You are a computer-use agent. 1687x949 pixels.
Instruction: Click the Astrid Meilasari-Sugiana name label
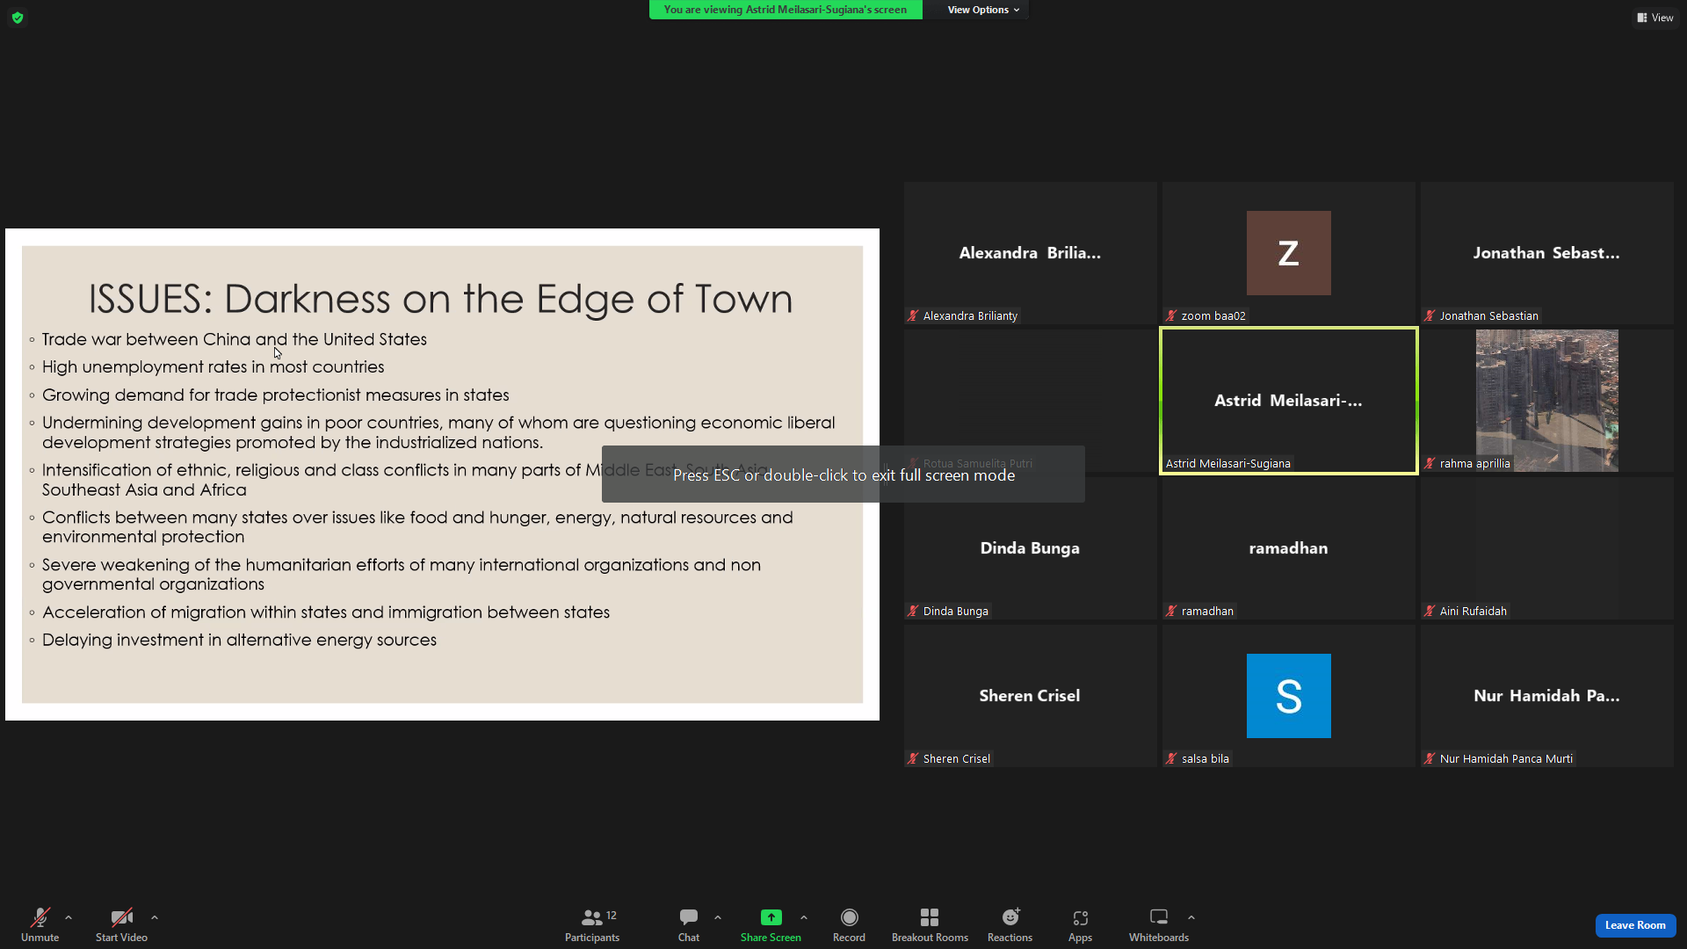[x=1228, y=464]
